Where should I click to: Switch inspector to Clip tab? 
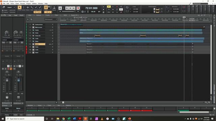click(x=10, y=15)
